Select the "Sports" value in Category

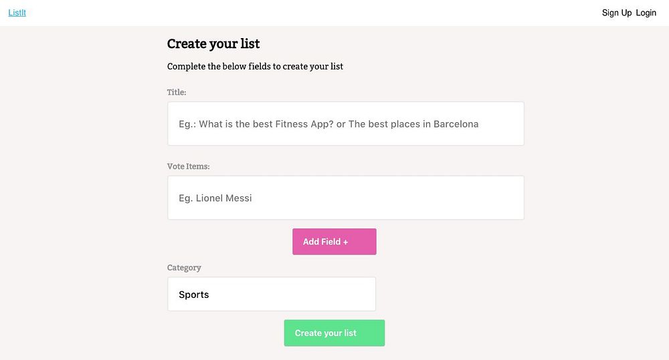pyautogui.click(x=194, y=295)
